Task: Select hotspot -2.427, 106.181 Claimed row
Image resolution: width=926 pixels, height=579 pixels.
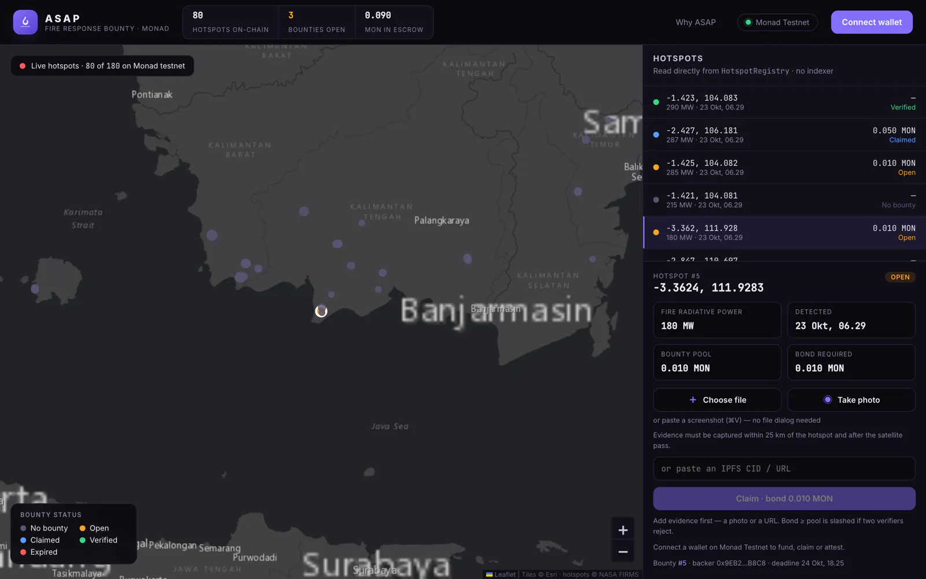Action: coord(784,135)
